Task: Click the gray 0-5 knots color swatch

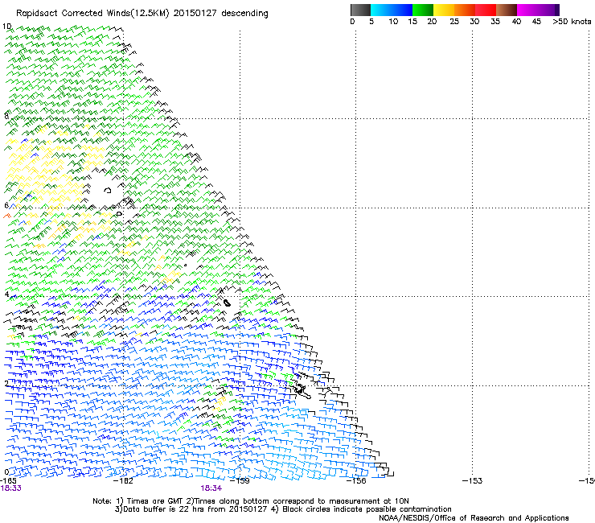Action: point(360,10)
